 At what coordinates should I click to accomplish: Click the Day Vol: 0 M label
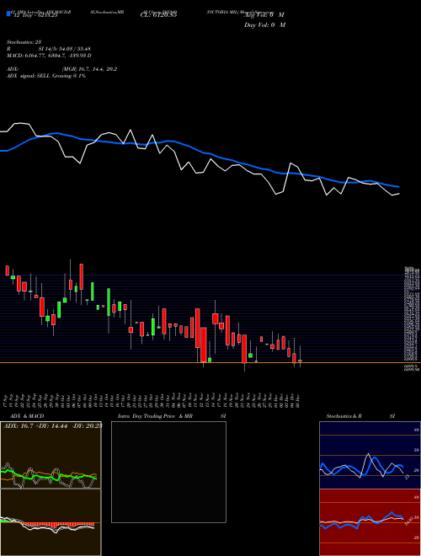[264, 25]
